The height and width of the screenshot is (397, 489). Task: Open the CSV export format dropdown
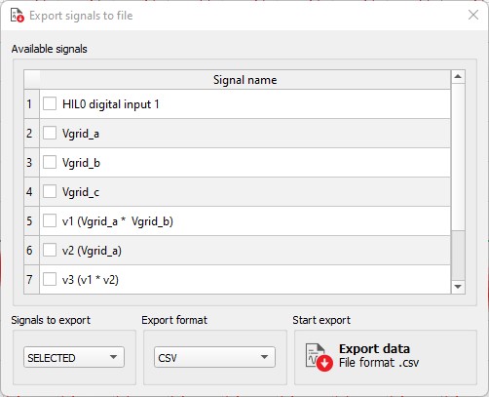pos(214,357)
